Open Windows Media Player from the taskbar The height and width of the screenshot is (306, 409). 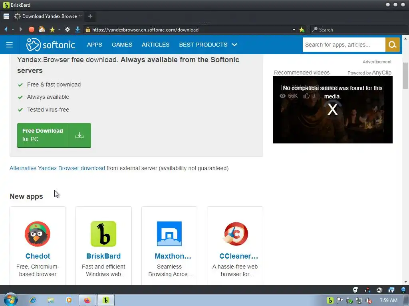(x=69, y=300)
